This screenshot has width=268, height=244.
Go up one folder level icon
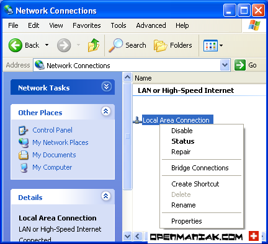tap(94, 45)
